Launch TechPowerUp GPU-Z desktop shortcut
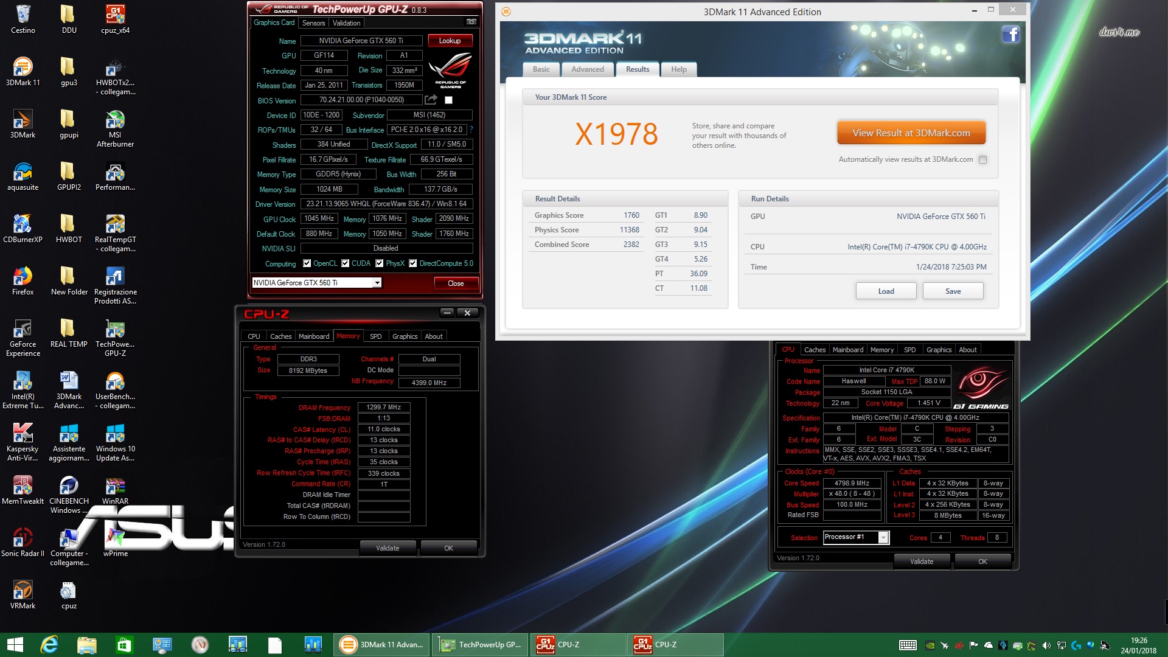Screen dimensions: 1168x657 point(115,338)
